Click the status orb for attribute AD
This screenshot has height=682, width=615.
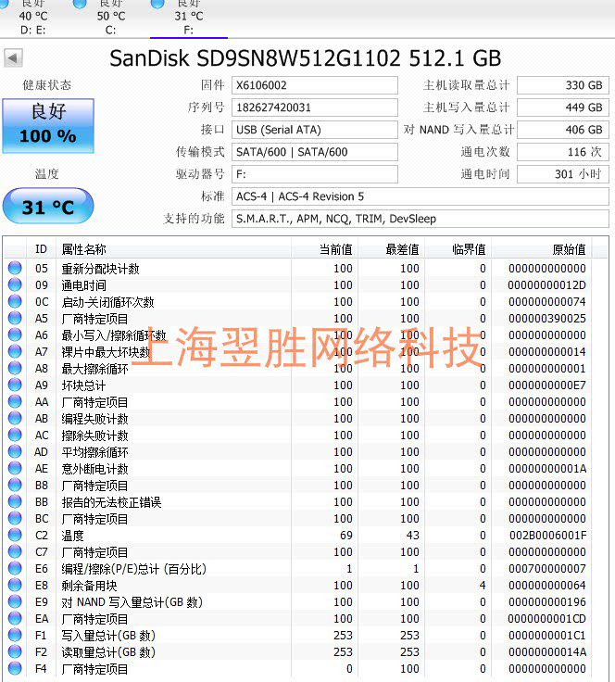(15, 451)
